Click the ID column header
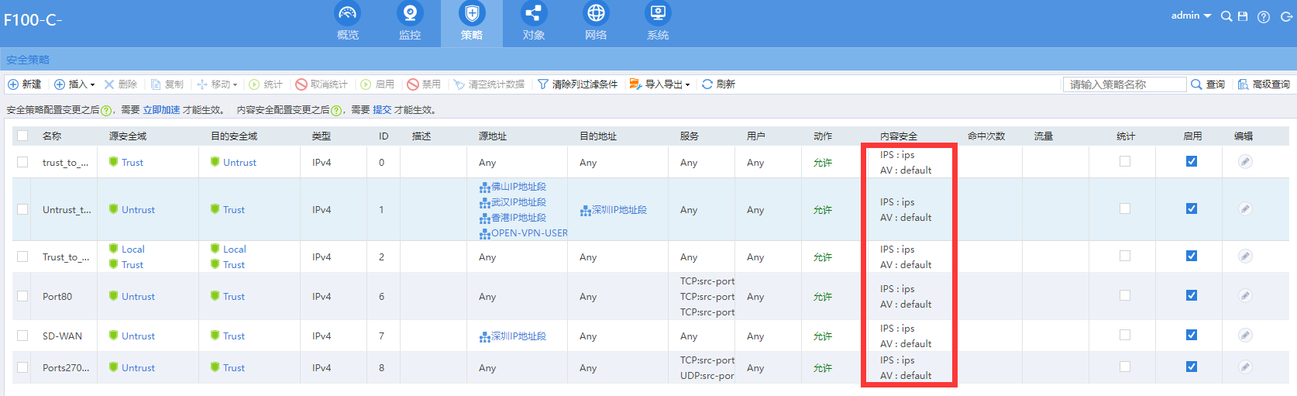Viewport: 1297px width, 396px height. click(384, 136)
